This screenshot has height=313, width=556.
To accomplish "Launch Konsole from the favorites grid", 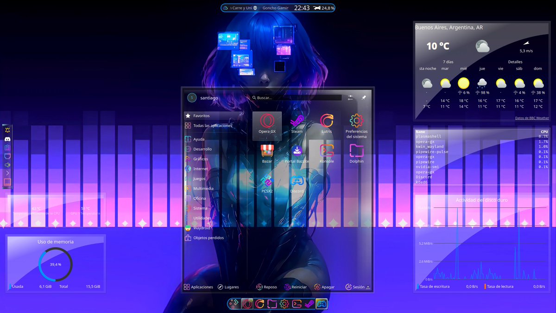I will (327, 154).
